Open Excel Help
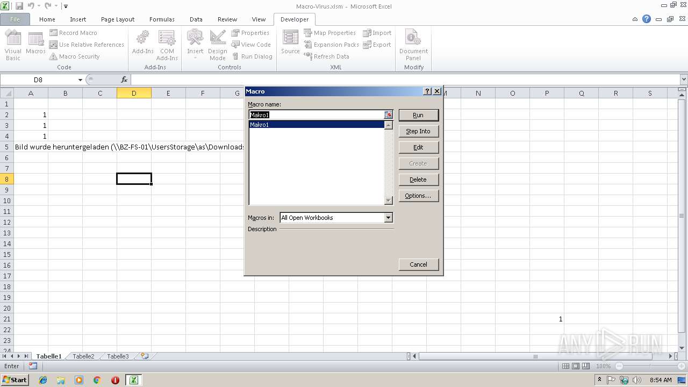The image size is (688, 387). [647, 19]
